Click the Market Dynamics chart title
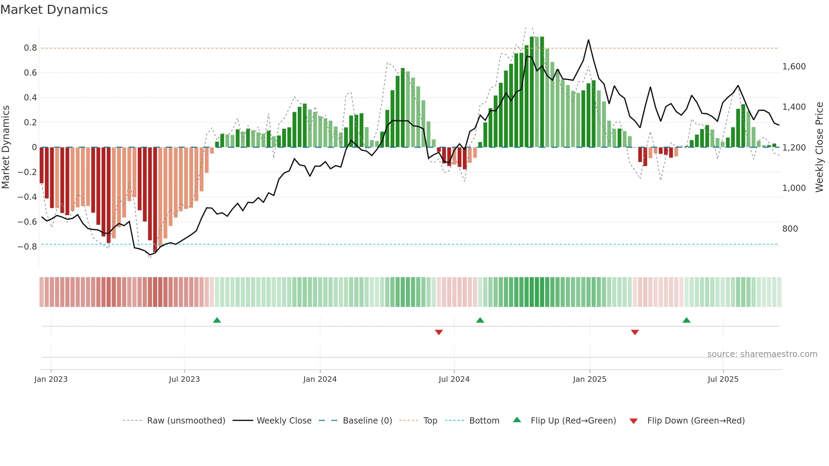Image resolution: width=829 pixels, height=466 pixels. pyautogui.click(x=54, y=10)
